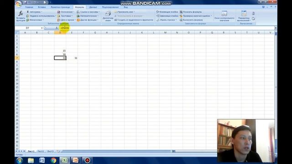Open Calculation Options dropdown

pos(244,16)
